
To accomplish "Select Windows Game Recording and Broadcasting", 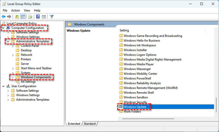I will (153, 36).
